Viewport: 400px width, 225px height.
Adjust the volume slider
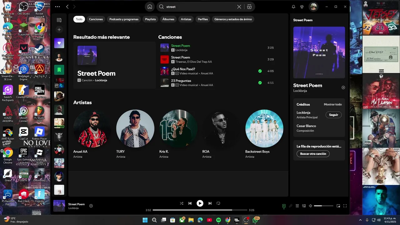pyautogui.click(x=323, y=206)
